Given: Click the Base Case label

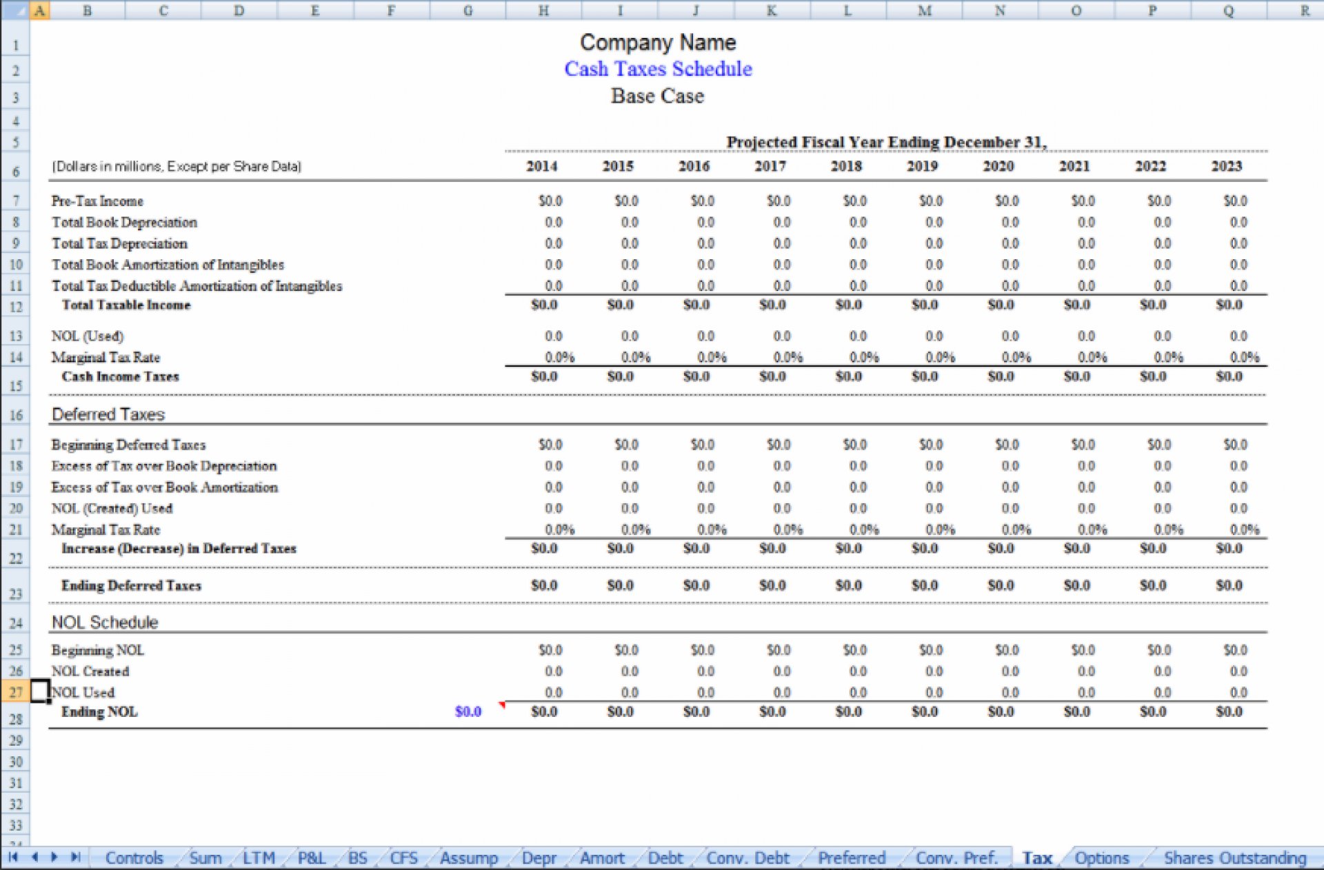Looking at the screenshot, I should click(x=658, y=96).
